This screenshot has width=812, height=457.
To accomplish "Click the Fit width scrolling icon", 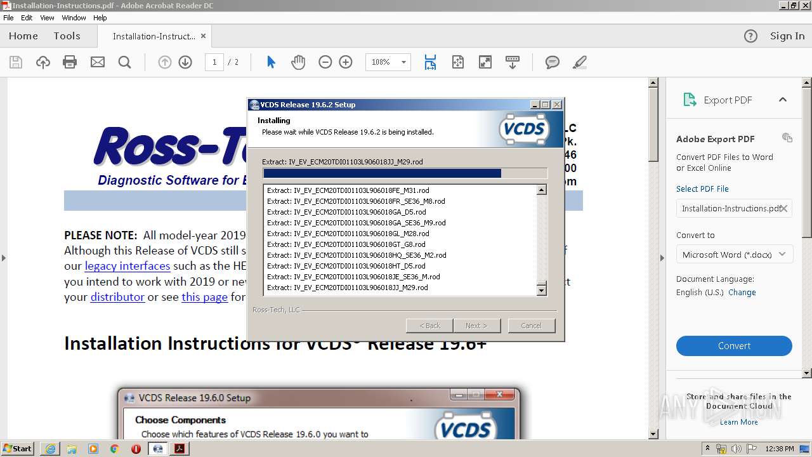I will [430, 62].
